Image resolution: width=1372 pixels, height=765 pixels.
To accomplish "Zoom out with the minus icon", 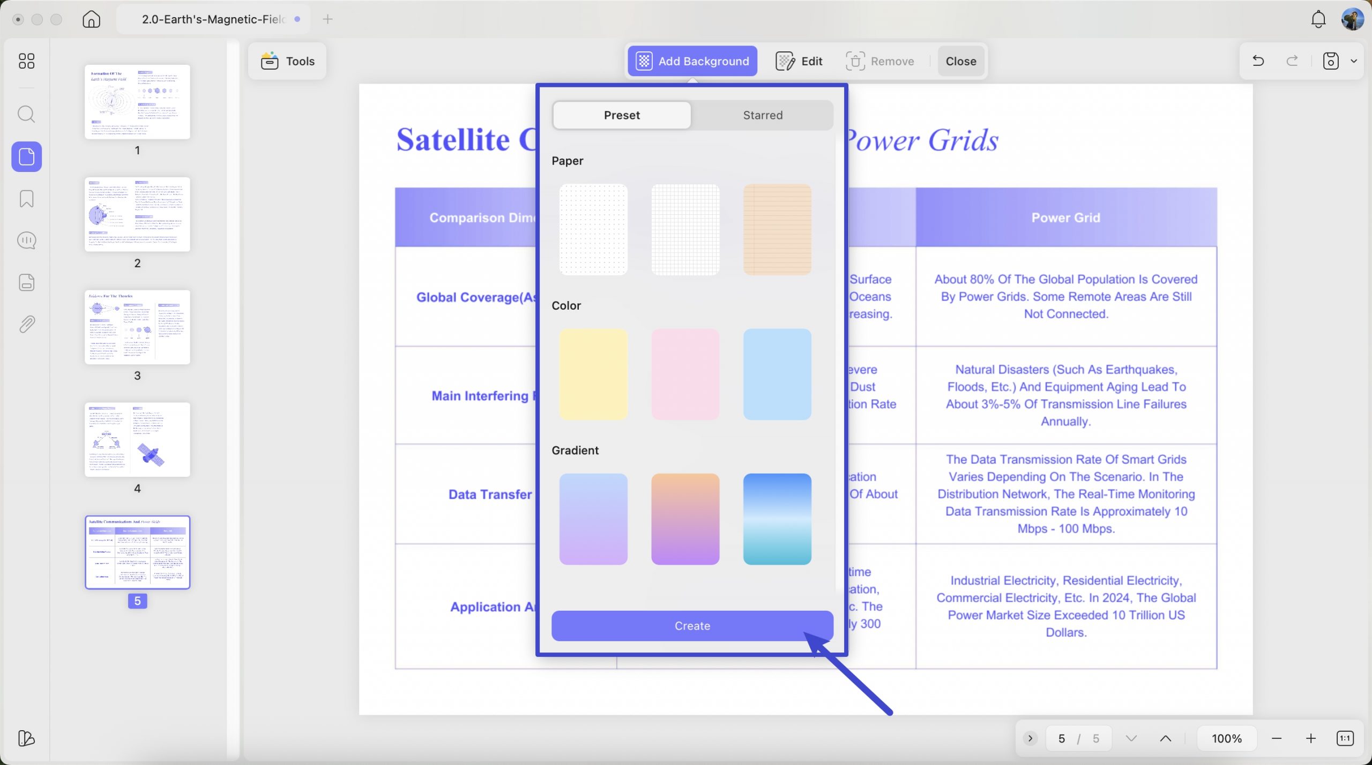I will [x=1277, y=739].
